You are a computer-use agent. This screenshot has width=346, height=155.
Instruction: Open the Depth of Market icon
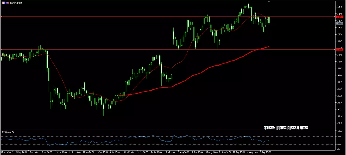[7, 3]
